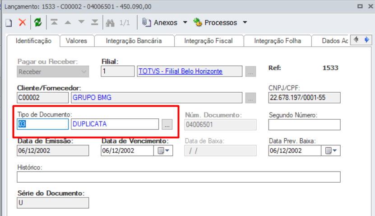Click the Cliente/Fornecedor lookup ellipsis button
The height and width of the screenshot is (216, 375).
tap(250, 98)
